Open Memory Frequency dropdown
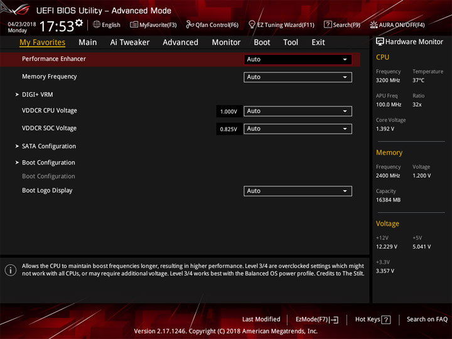The height and width of the screenshot is (339, 452). point(298,77)
